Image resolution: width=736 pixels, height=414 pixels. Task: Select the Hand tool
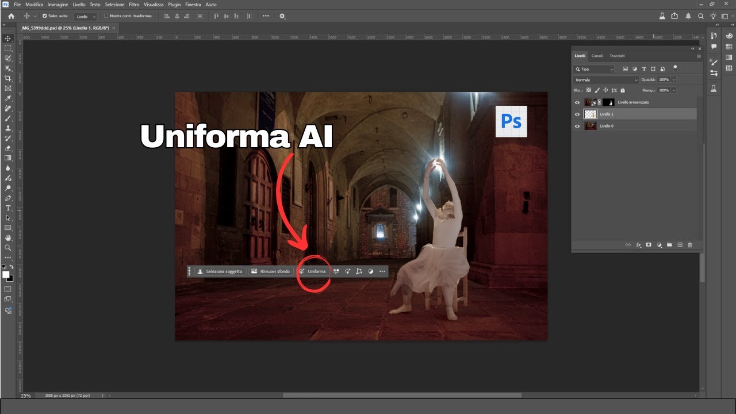pyautogui.click(x=8, y=237)
